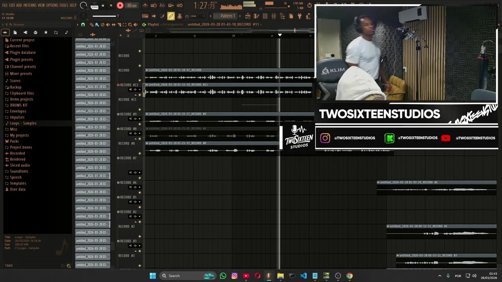
Task: Expand the Mixer presets folder
Action: (21, 74)
